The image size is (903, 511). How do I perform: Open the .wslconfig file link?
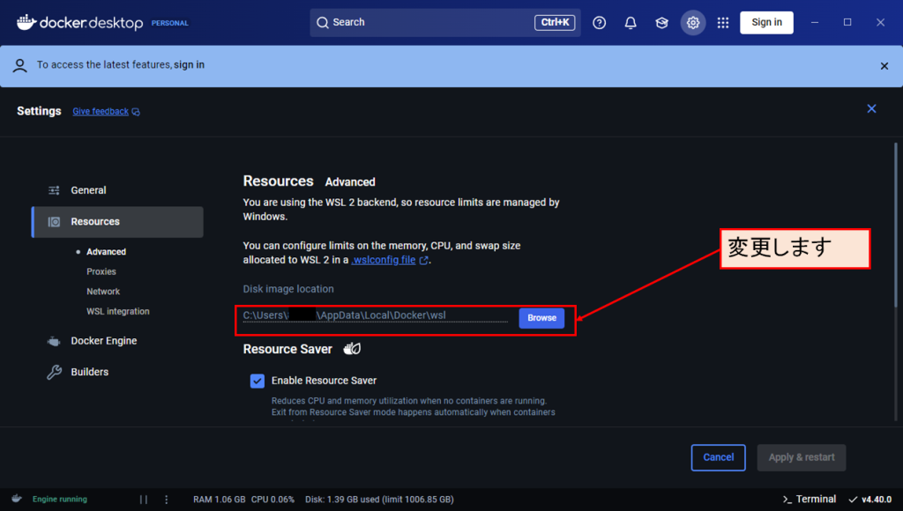pos(384,260)
